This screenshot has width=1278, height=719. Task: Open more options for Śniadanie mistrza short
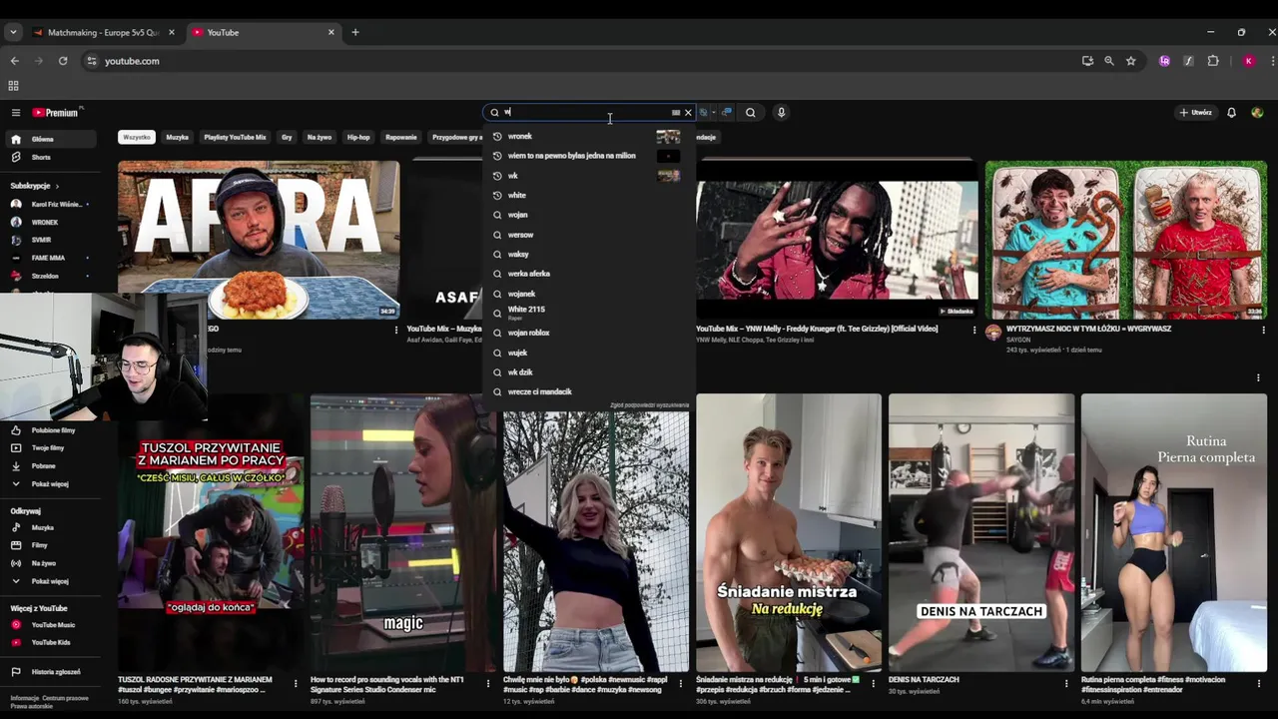[874, 684]
